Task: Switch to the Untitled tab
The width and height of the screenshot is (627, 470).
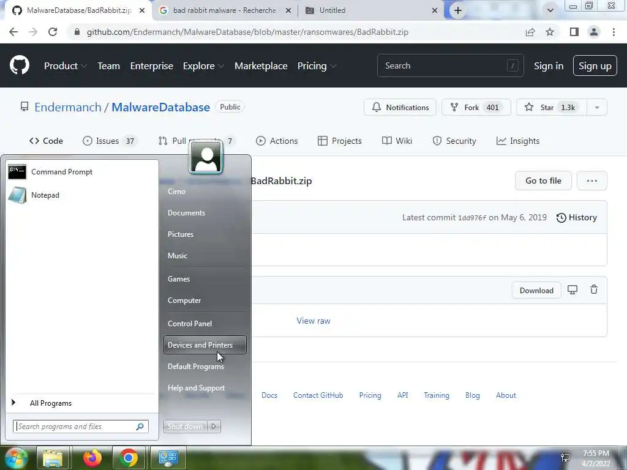Action: point(332,10)
